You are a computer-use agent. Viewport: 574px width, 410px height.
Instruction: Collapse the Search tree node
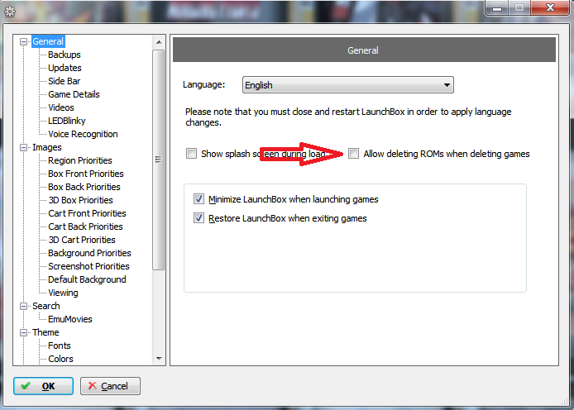coord(24,306)
